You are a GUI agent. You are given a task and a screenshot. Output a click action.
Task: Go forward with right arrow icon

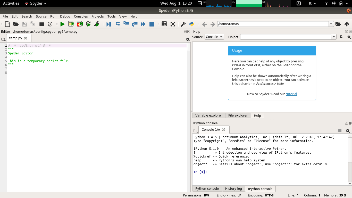point(213,24)
